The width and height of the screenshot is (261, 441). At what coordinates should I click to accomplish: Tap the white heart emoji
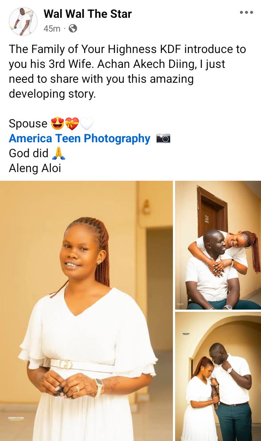(x=86, y=124)
